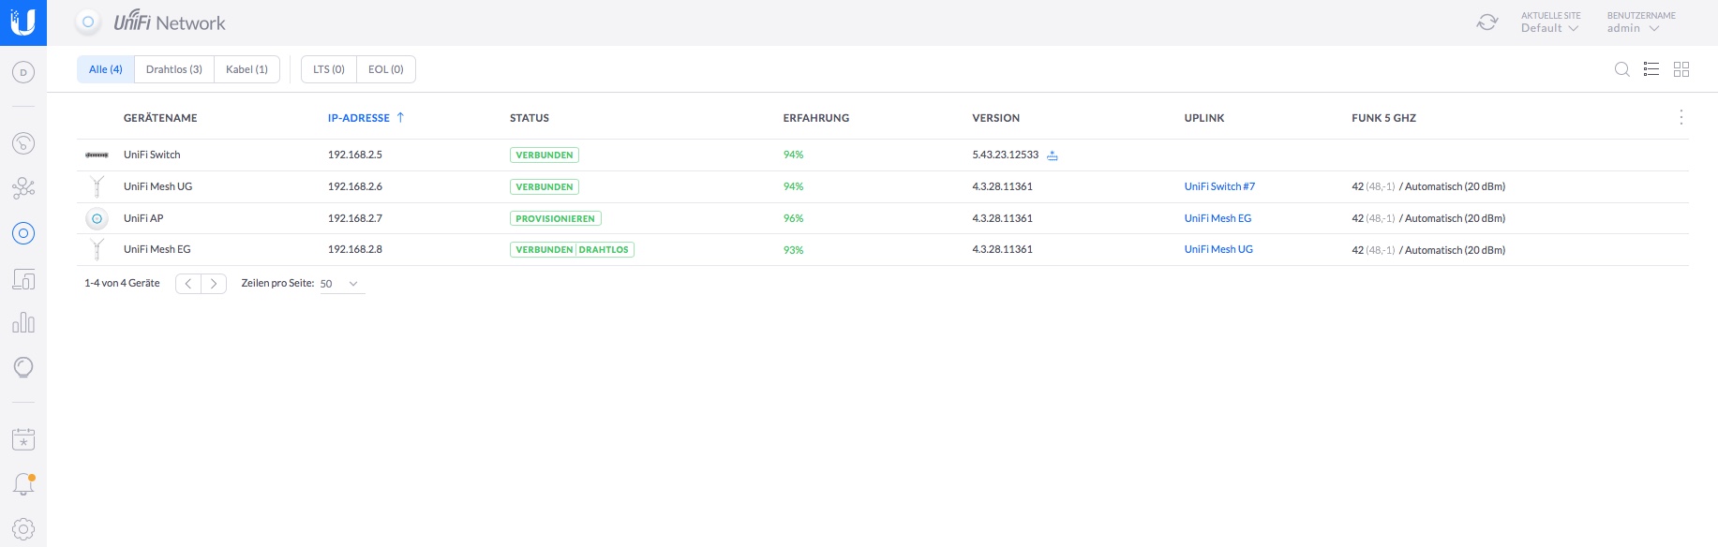Open the Map topology icon in sidebar
This screenshot has width=1718, height=547.
pos(23,188)
